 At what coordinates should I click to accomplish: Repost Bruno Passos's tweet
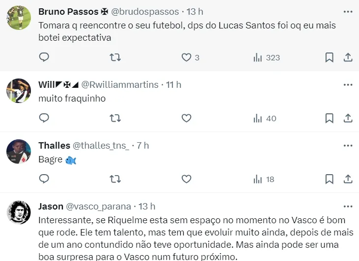point(115,57)
